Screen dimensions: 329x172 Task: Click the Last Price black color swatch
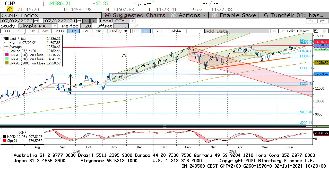click(7, 39)
